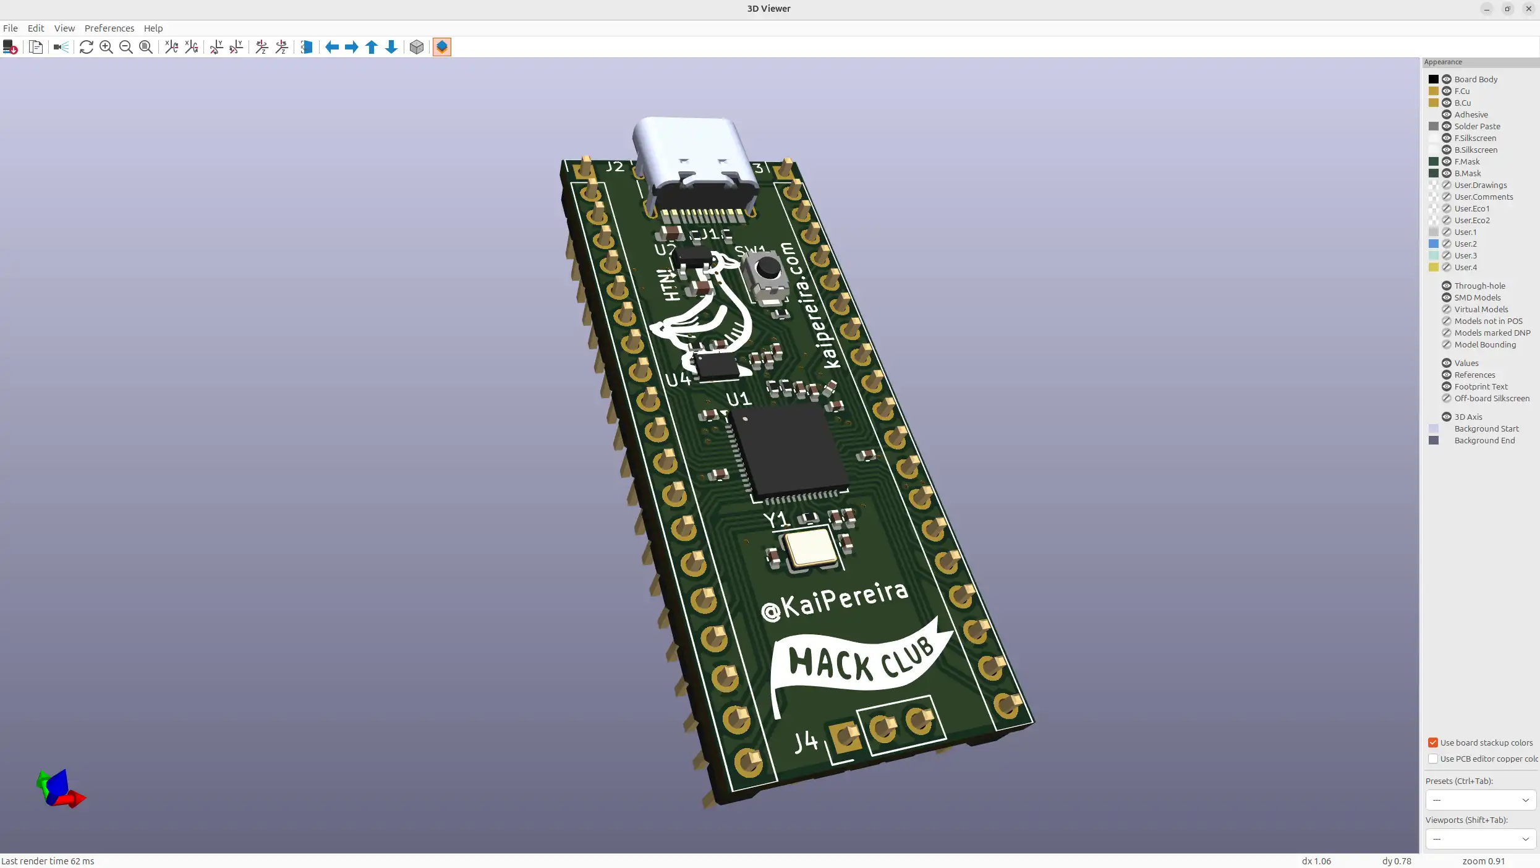Hide the F.Silkscreen layer
1540x868 pixels.
point(1447,138)
